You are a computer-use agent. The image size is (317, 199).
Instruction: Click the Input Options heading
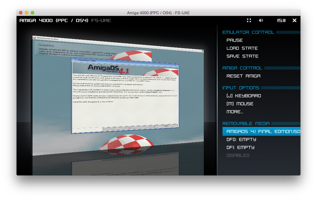[241, 88]
